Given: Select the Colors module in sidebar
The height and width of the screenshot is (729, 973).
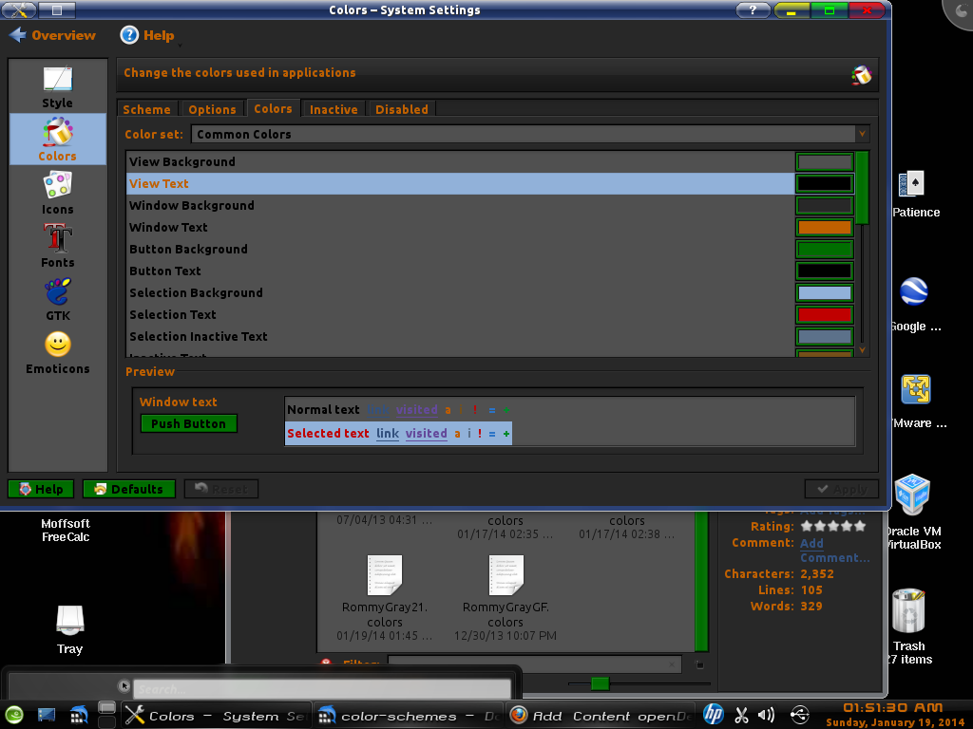Looking at the screenshot, I should (58, 140).
